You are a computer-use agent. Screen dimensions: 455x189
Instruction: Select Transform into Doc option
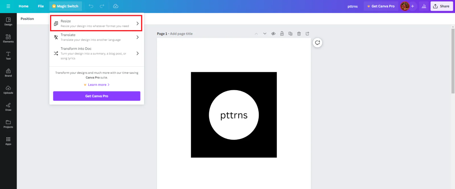click(96, 53)
